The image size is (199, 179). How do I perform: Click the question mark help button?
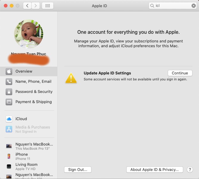click(x=190, y=169)
